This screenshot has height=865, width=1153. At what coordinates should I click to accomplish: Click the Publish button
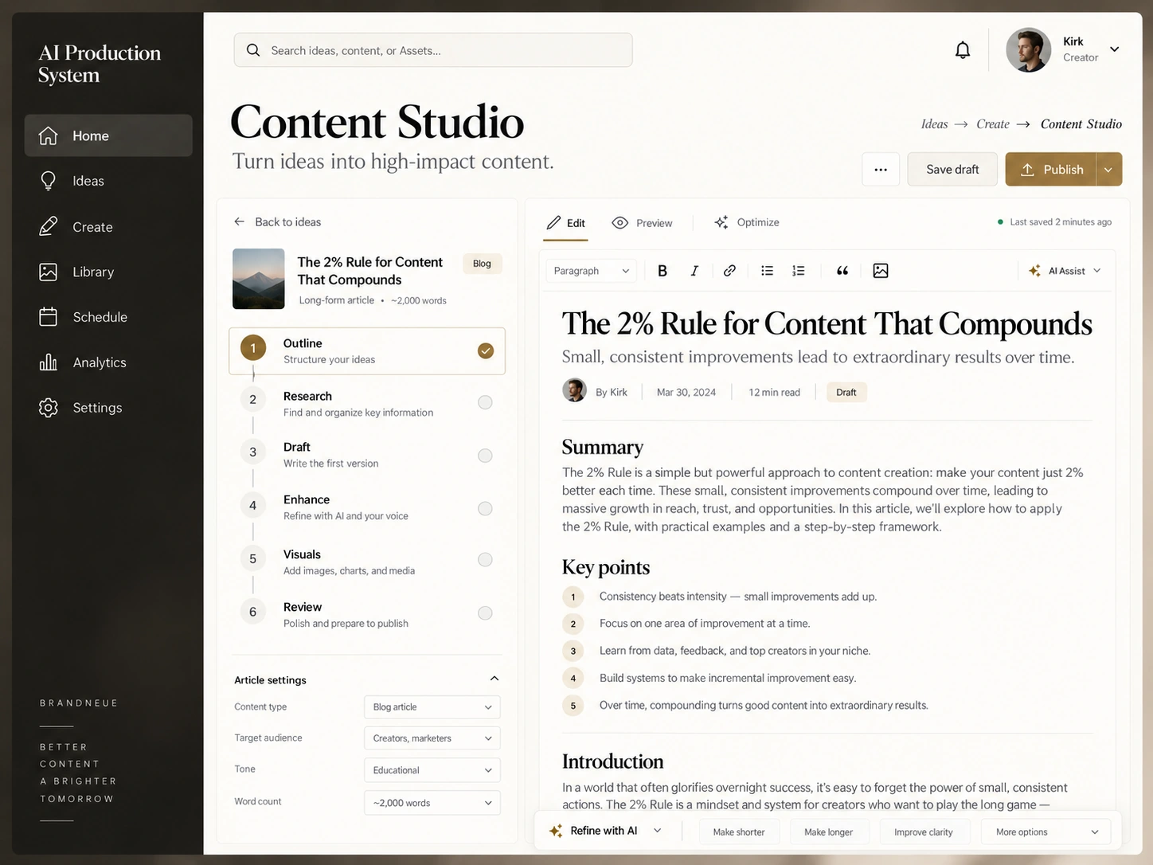pyautogui.click(x=1051, y=170)
